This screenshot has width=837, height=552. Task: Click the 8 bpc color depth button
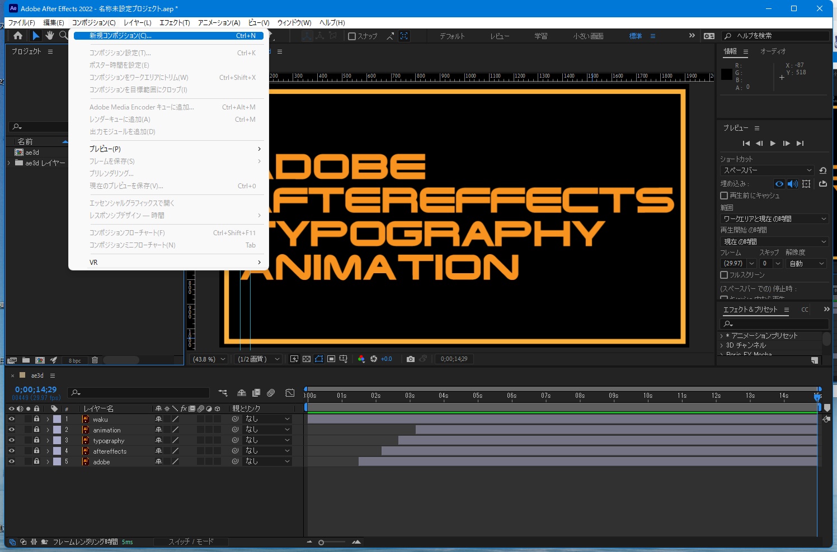74,361
